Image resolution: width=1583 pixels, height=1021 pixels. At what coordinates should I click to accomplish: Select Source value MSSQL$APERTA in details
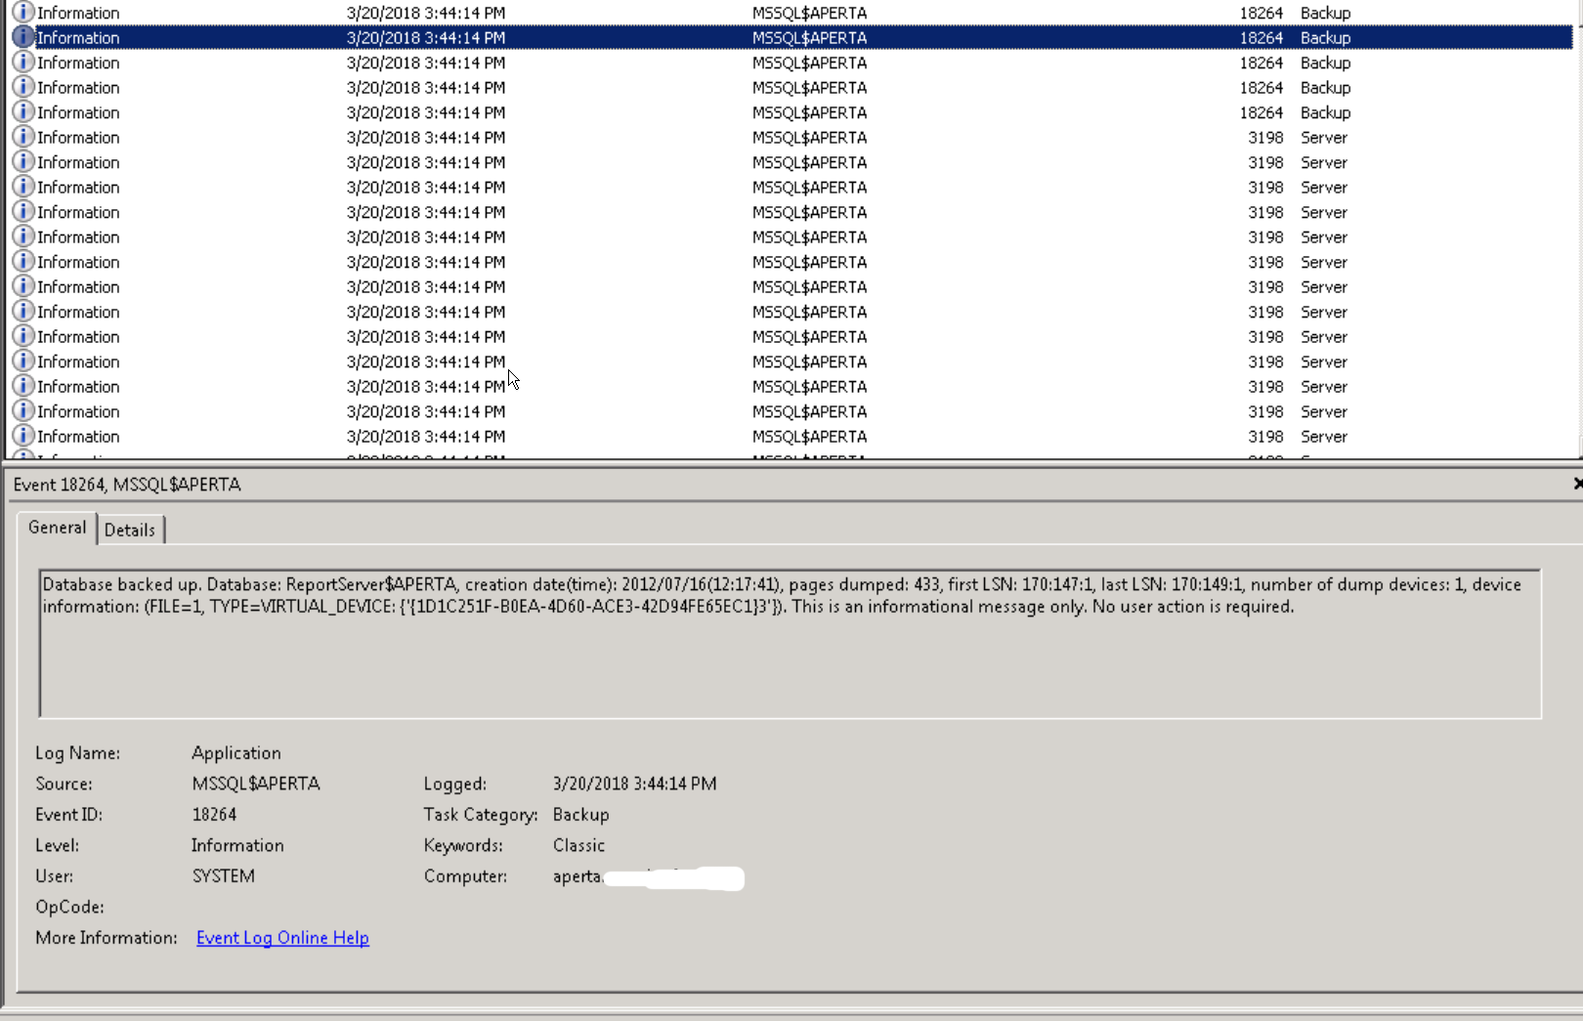click(x=256, y=784)
